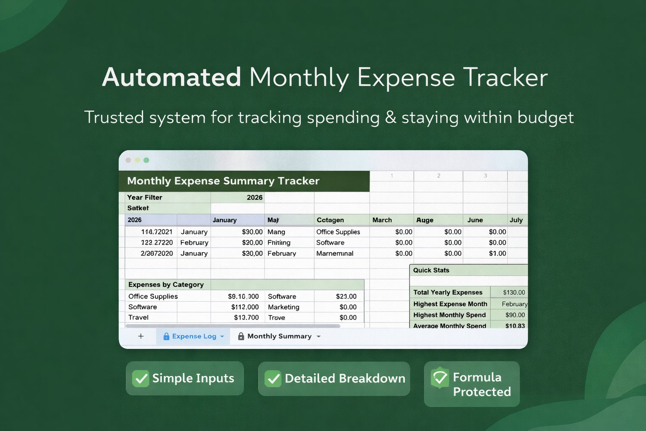
Task: Click the dark lock icon on Monthly Summary
Action: (241, 336)
